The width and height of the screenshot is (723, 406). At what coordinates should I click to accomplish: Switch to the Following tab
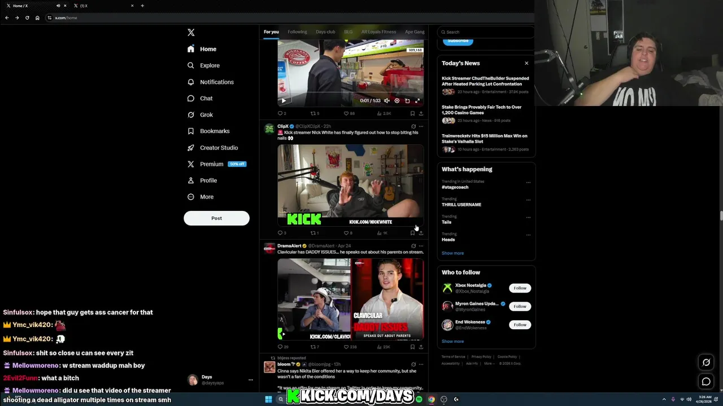tap(297, 32)
